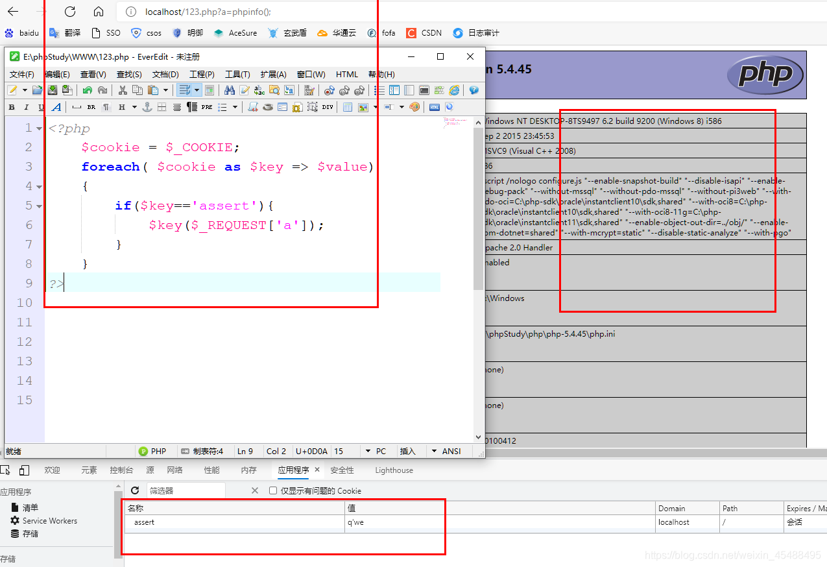Toggle the device emulation icon in DevTools
827x567 pixels.
pyautogui.click(x=24, y=470)
